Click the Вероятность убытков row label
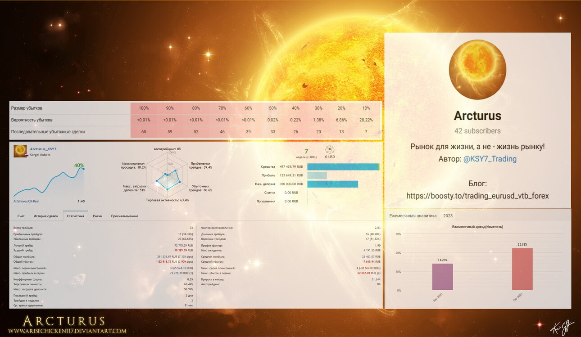The height and width of the screenshot is (337, 581). click(x=32, y=120)
